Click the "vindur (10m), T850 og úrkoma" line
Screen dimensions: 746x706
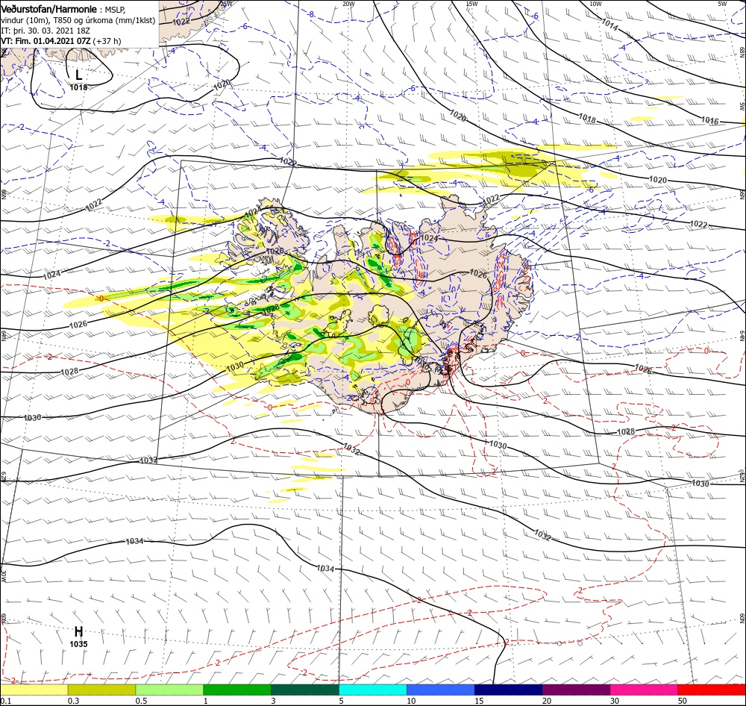pyautogui.click(x=78, y=20)
